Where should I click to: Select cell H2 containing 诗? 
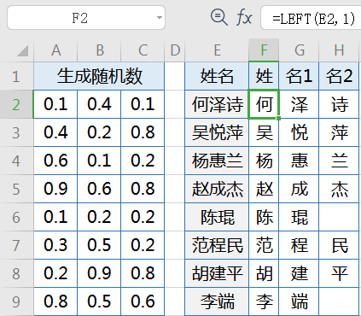pyautogui.click(x=339, y=104)
